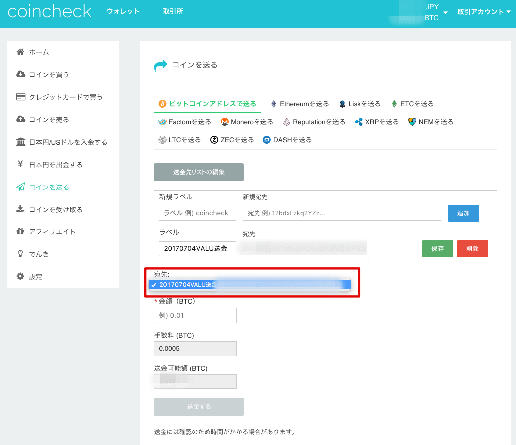This screenshot has height=445, width=516.
Task: Go to ホーム in sidebar
Action: (39, 52)
